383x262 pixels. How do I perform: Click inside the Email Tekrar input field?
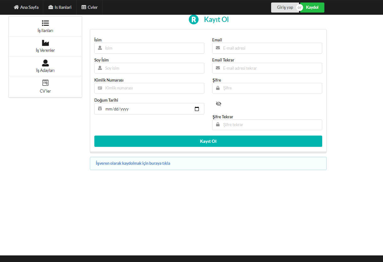tap(267, 68)
